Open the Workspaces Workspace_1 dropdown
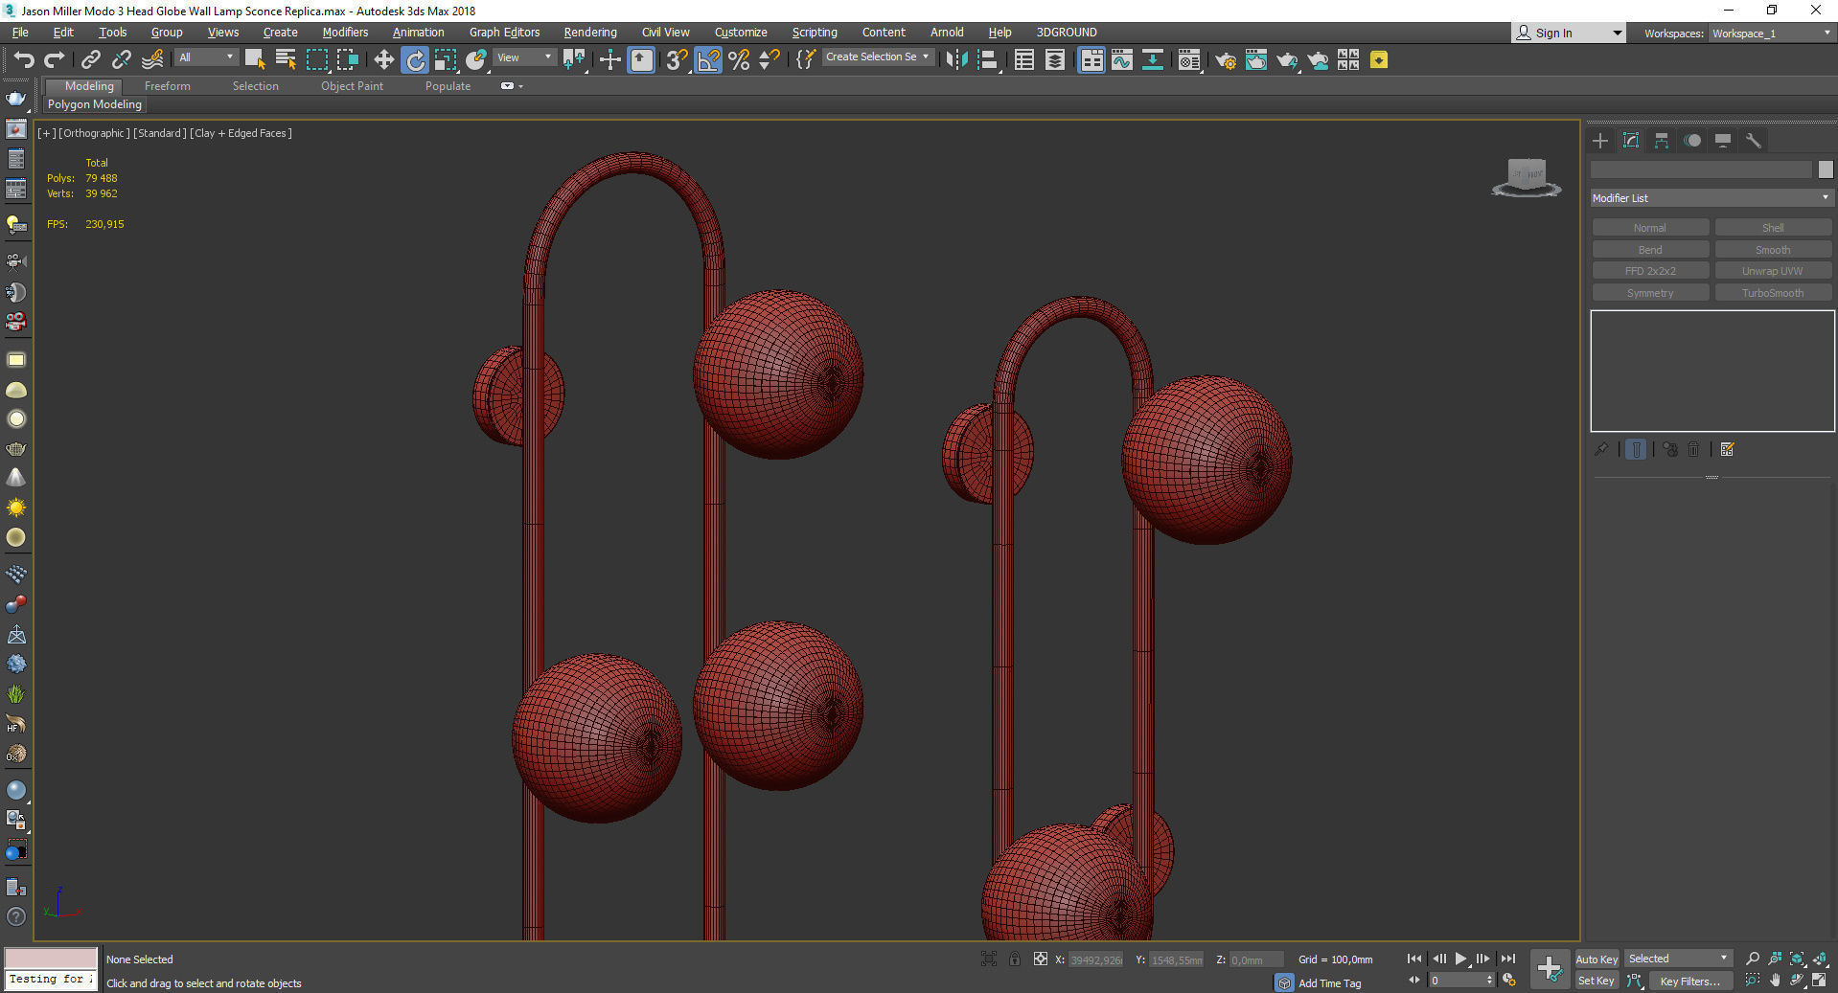The image size is (1838, 993). (1771, 34)
